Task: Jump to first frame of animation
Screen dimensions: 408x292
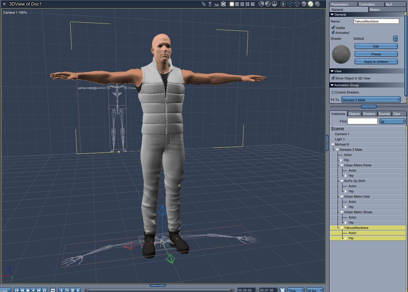Action: pos(16,290)
